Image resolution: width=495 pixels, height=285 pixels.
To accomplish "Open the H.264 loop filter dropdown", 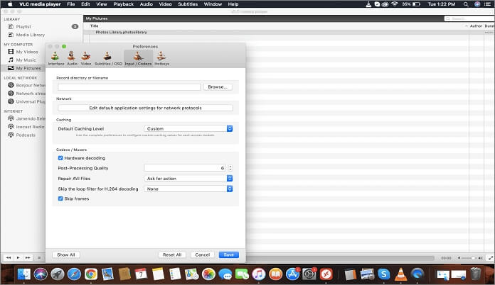I will (188, 189).
